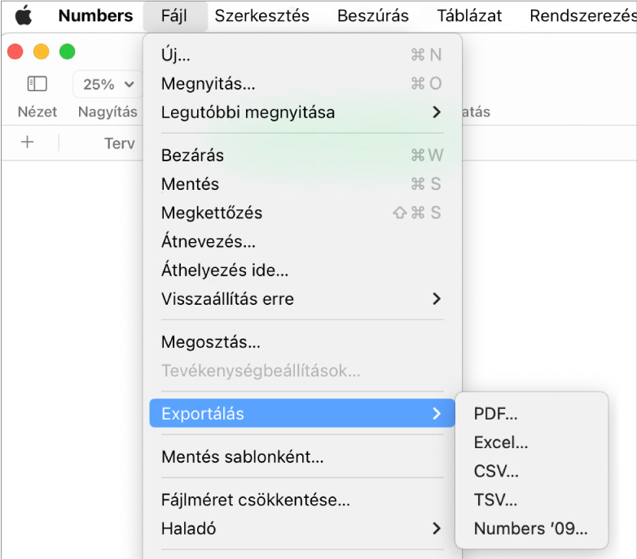Select Átnevezés... menu item

pos(302,241)
